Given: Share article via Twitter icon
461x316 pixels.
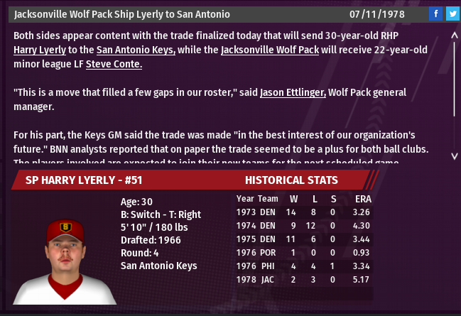Looking at the screenshot, I should 452,13.
